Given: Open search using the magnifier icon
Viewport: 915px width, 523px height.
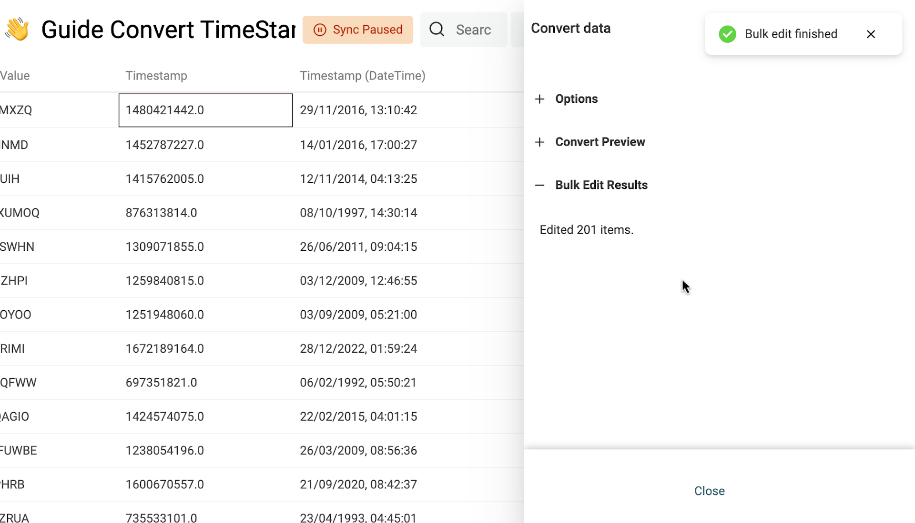Looking at the screenshot, I should pos(436,29).
